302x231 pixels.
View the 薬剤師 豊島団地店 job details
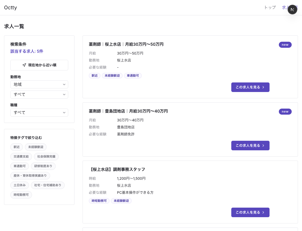[x=250, y=146]
